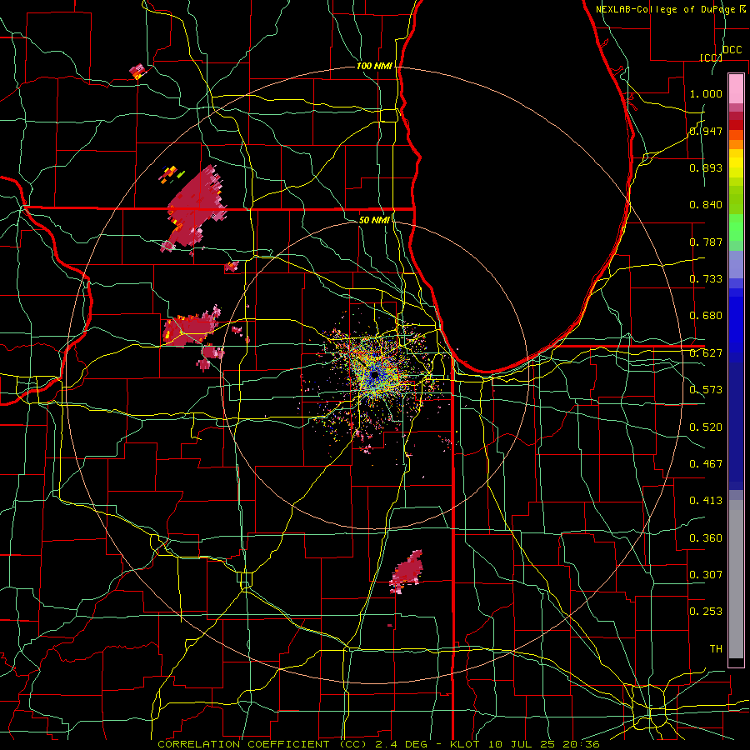Click the [CC] units label

click(x=711, y=57)
